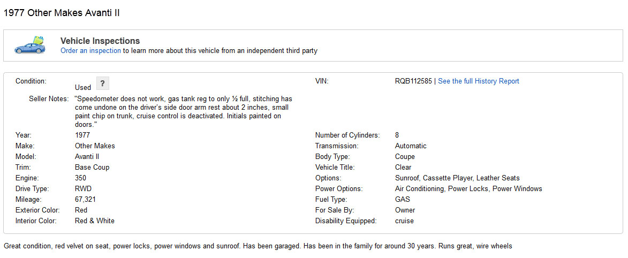Click the Vehicle Inspections heading
Screen dimensions: 628x258
tap(100, 41)
